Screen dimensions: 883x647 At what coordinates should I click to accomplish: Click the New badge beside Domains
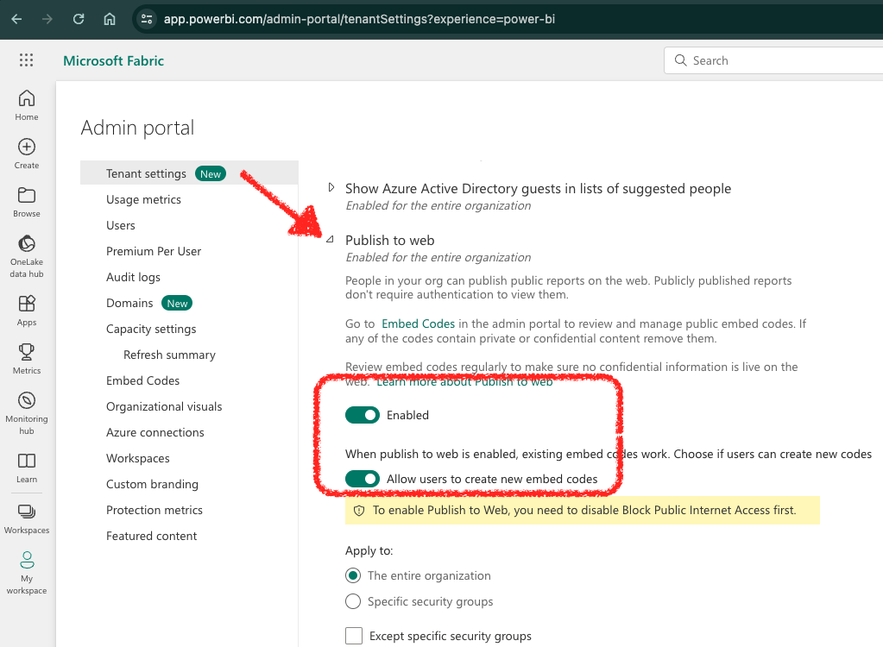point(177,304)
